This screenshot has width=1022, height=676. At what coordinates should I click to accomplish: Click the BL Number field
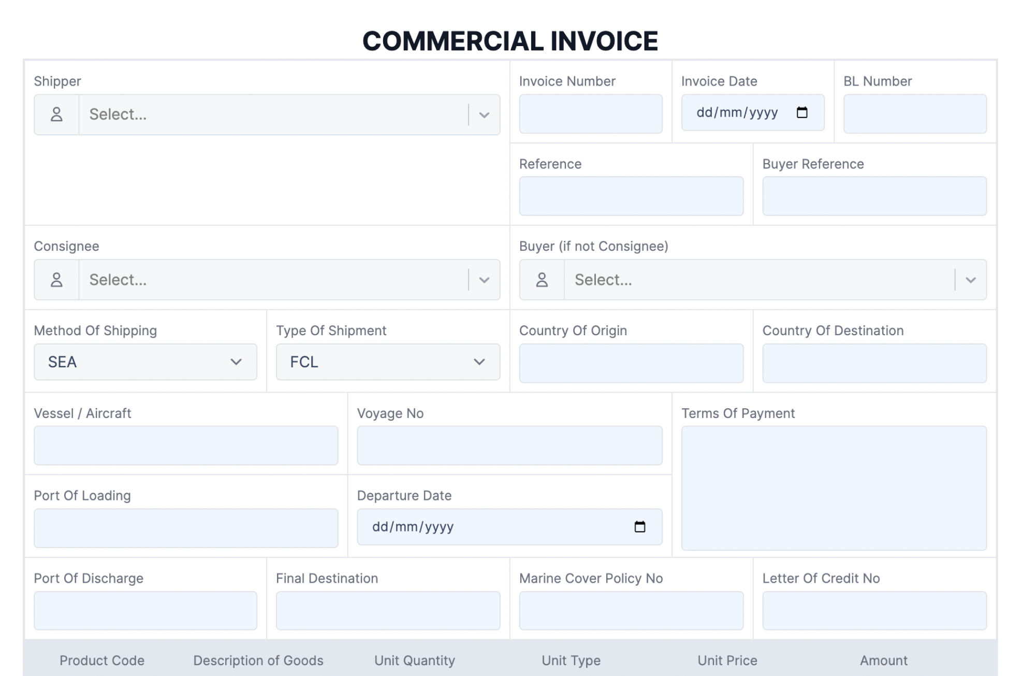point(914,113)
